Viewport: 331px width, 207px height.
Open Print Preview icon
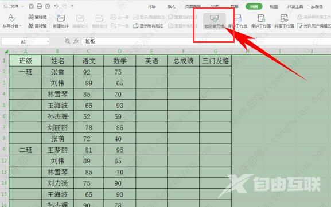click(x=48, y=6)
